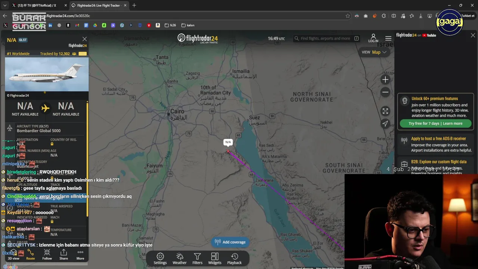Image resolution: width=478 pixels, height=269 pixels.
Task: Open the kalsın bookmarks folder
Action: [188, 25]
